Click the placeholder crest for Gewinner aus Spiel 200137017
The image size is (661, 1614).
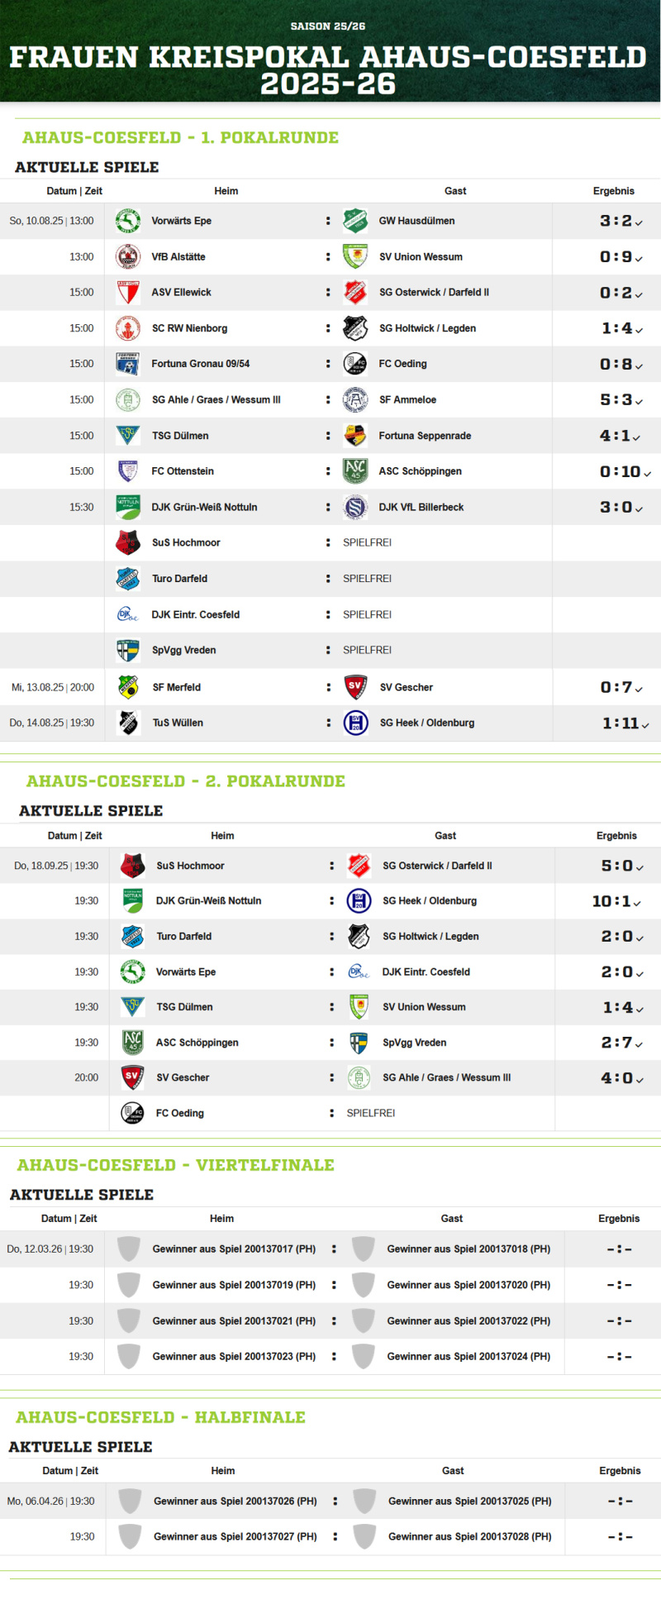click(x=129, y=1249)
